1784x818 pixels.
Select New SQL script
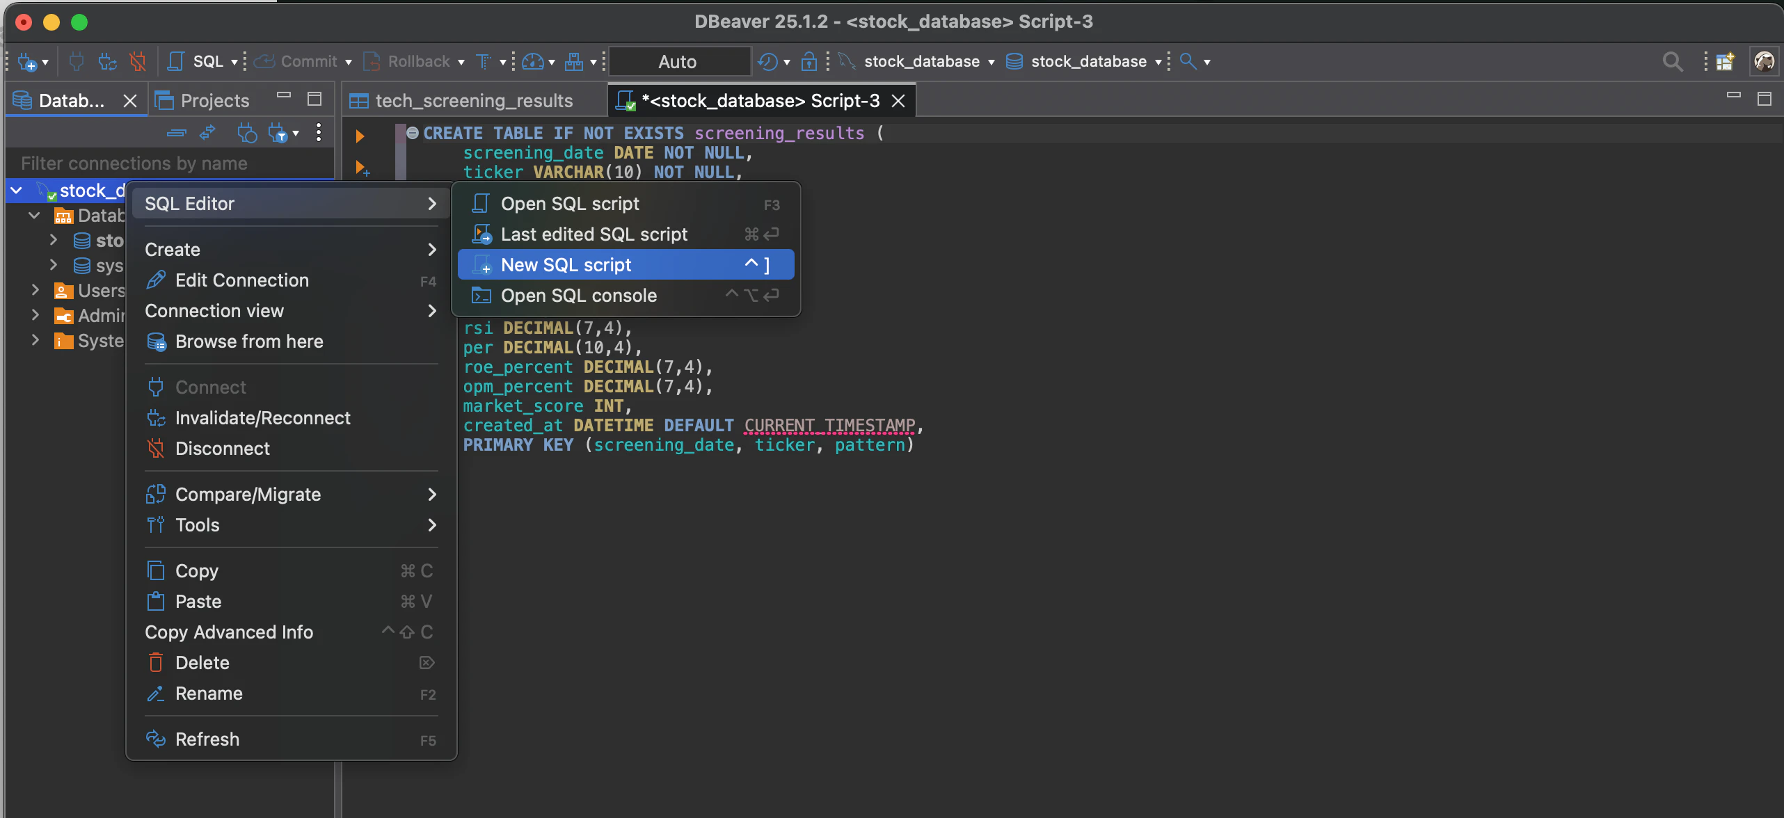pos(626,265)
